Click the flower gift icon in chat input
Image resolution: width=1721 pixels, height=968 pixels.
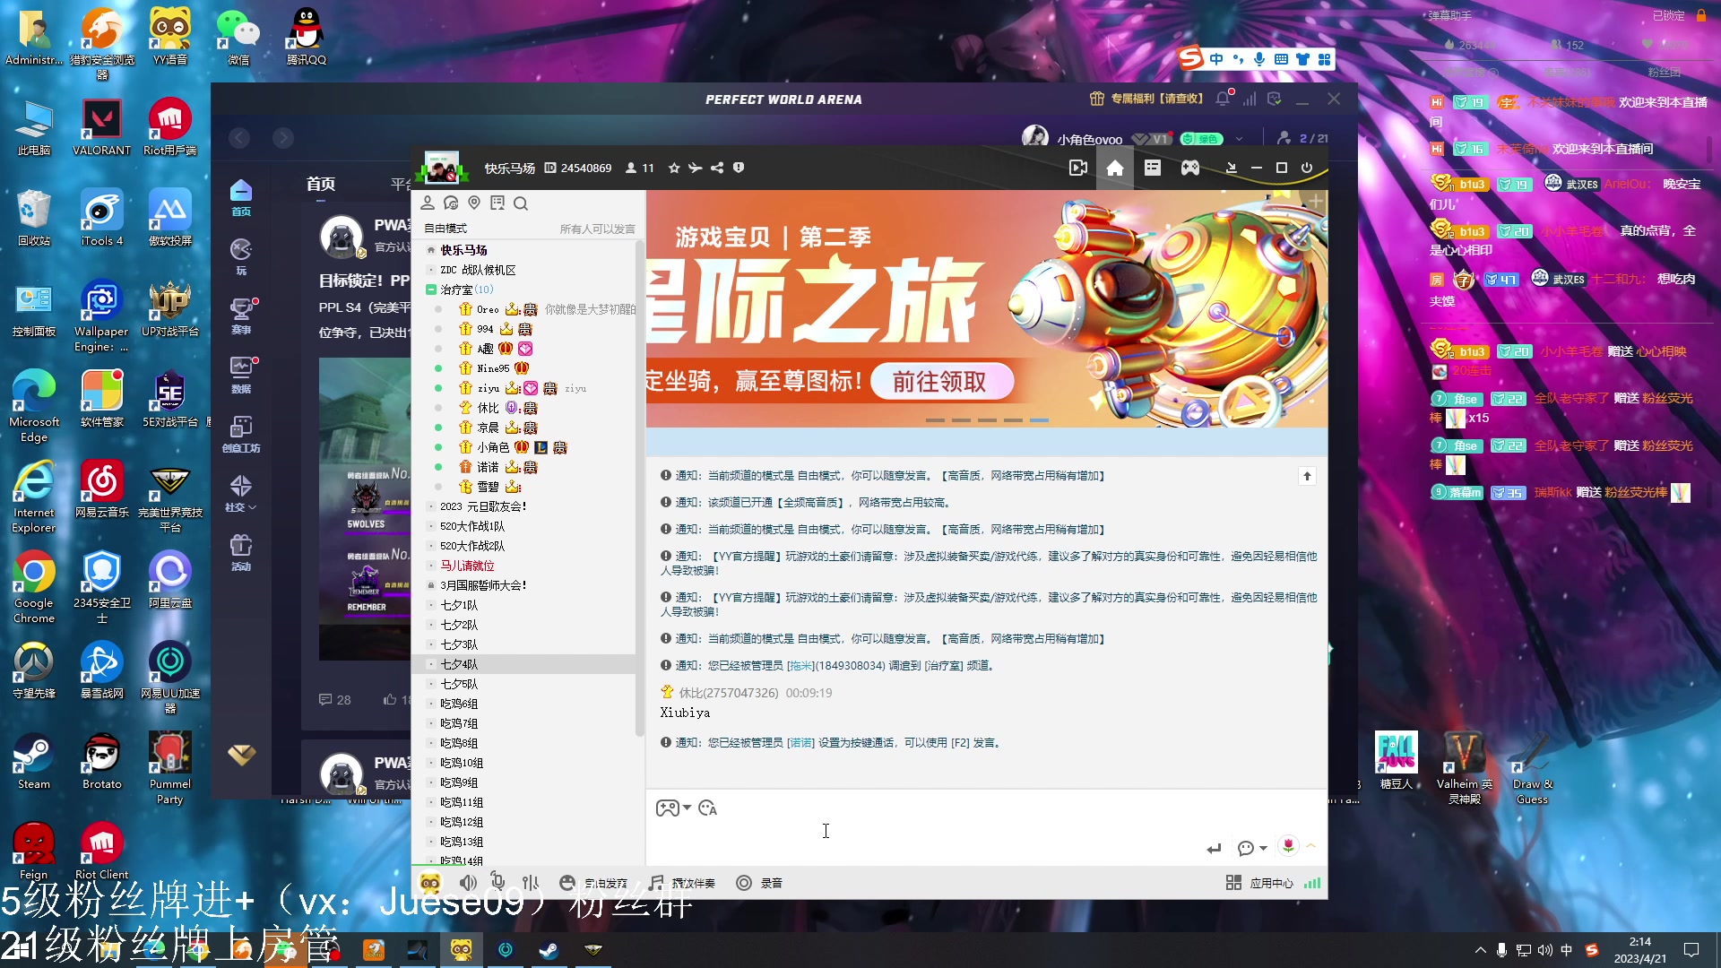pos(1288,846)
